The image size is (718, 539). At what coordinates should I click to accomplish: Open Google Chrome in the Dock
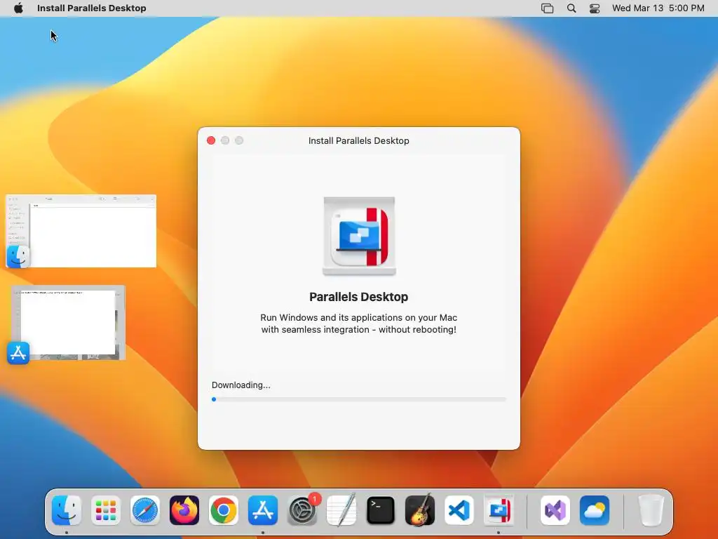click(x=224, y=510)
